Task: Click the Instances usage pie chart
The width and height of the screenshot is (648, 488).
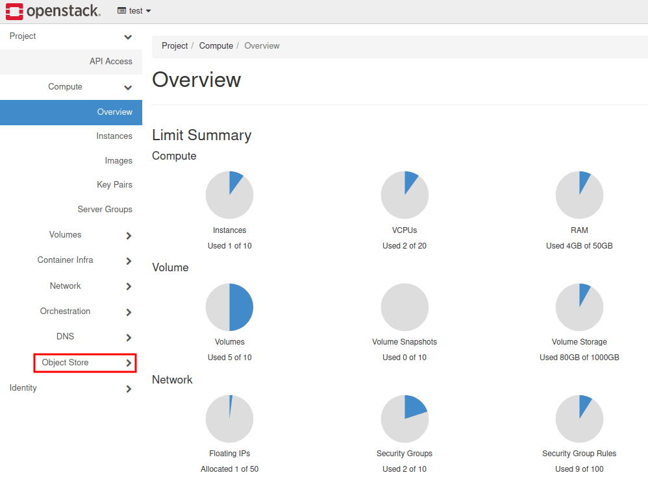Action: click(229, 195)
